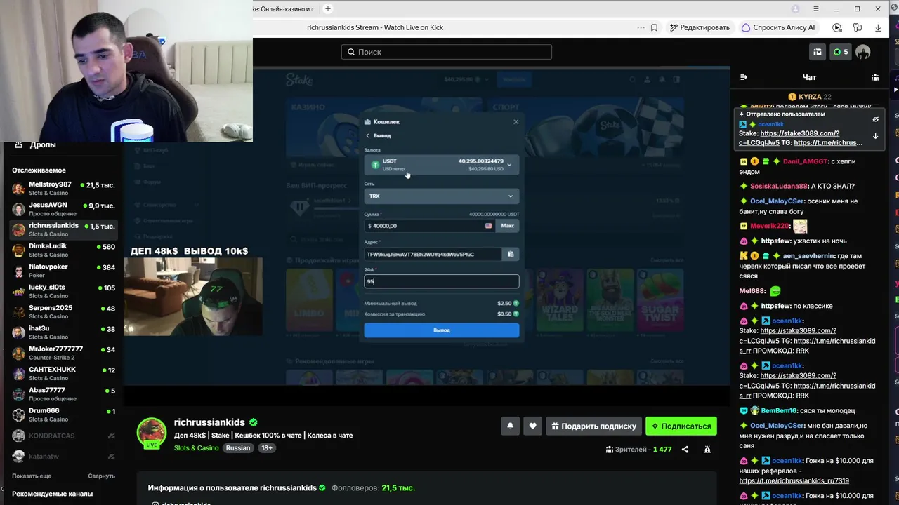Viewport: 899px width, 505px height.
Task: Bookmark this page in the browser
Action: [x=654, y=27]
